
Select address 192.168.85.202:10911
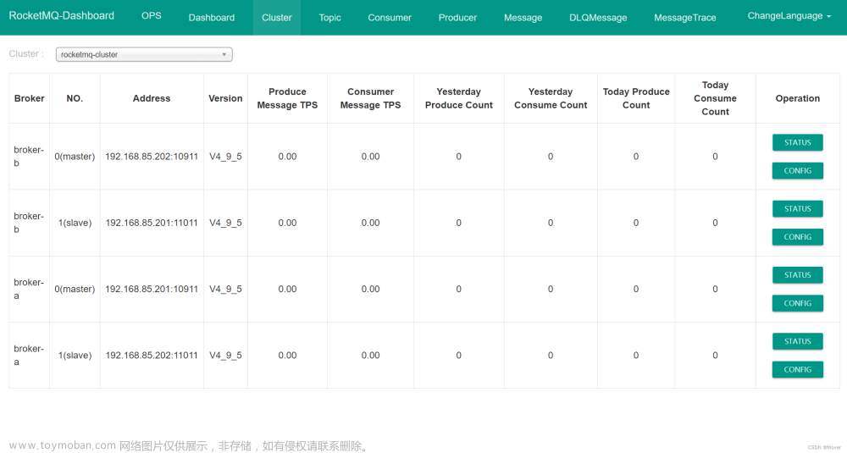(152, 157)
